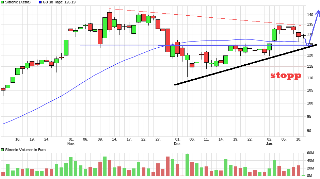Click the '10.' date label

click(299, 140)
